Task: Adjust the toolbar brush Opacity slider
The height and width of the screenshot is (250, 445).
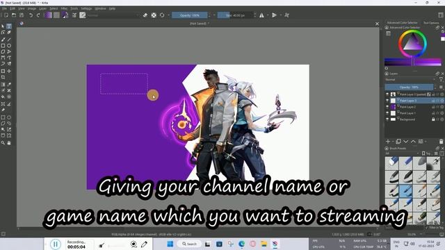Action: (190, 15)
